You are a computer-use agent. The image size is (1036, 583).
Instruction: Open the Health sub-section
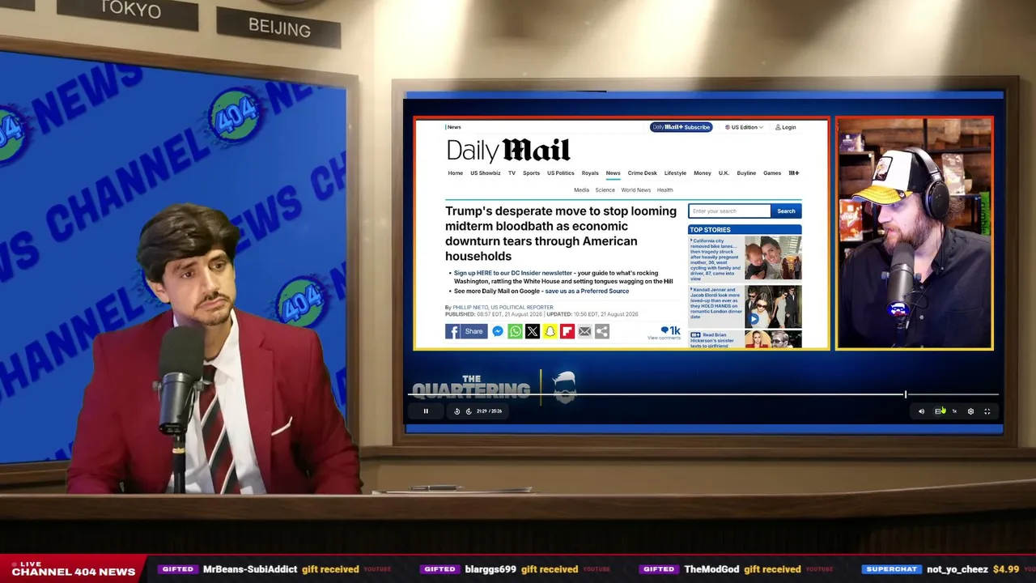click(x=665, y=190)
